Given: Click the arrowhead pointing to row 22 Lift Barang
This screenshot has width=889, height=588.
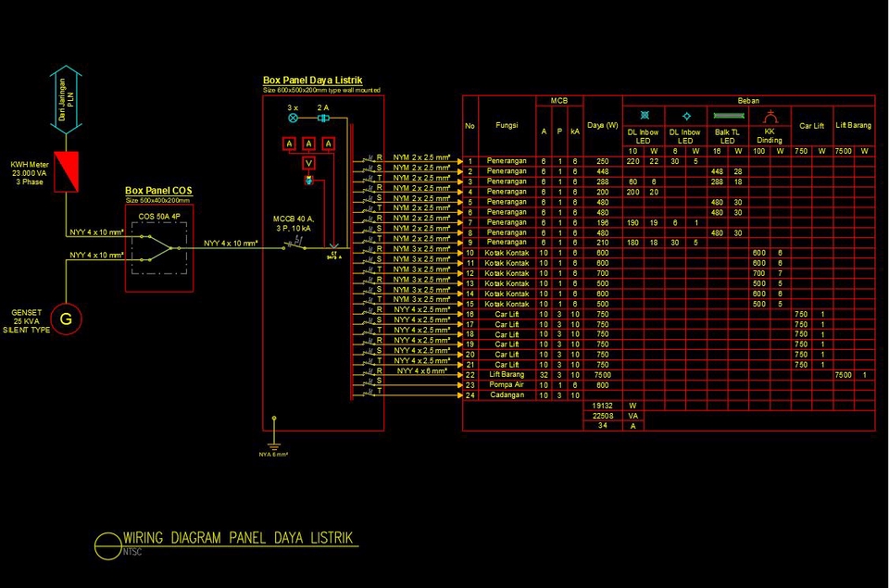Looking at the screenshot, I should point(460,375).
